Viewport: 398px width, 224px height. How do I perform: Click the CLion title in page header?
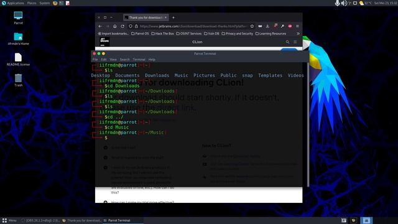(x=197, y=42)
